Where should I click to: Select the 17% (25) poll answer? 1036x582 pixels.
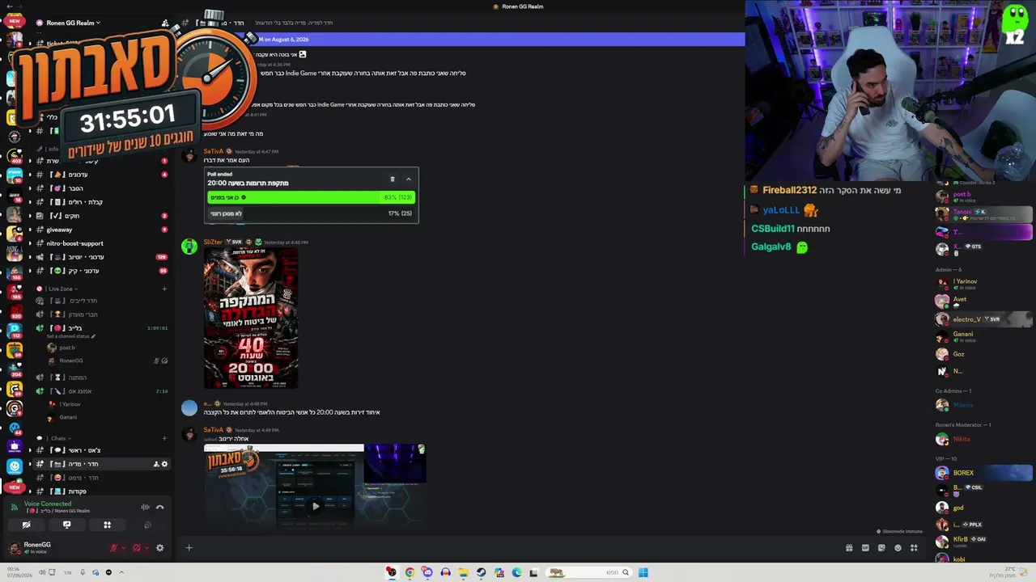[x=312, y=213]
